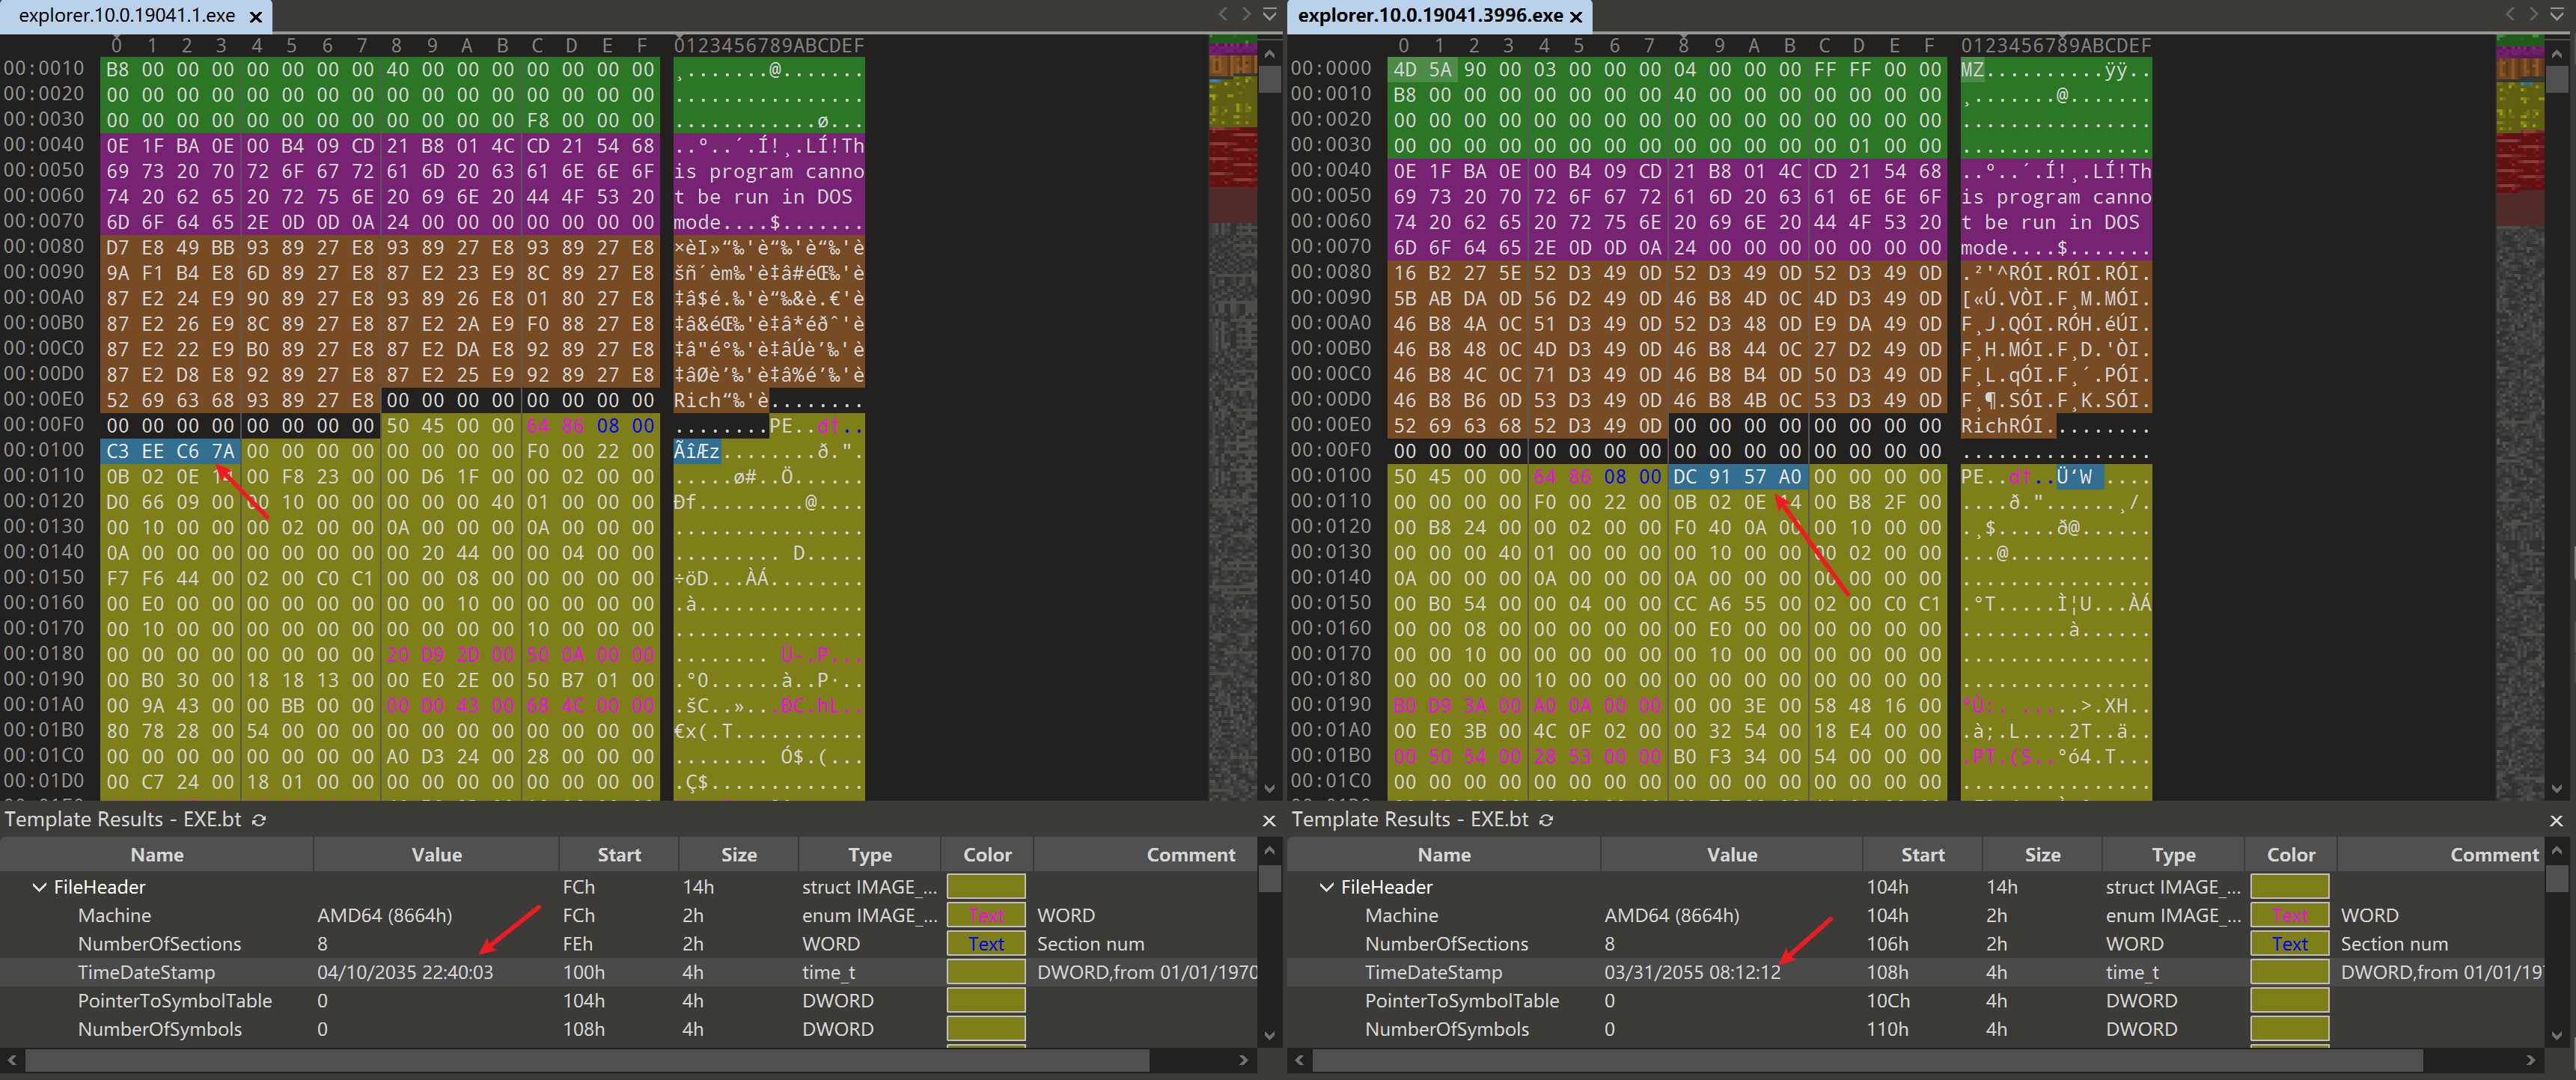The height and width of the screenshot is (1080, 2576).
Task: Click value 04/10/2035 22:40:03
Action: pyautogui.click(x=405, y=972)
